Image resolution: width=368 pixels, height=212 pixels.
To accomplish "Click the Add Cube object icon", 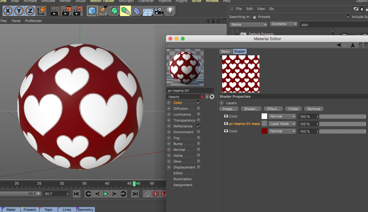I will click(92, 11).
